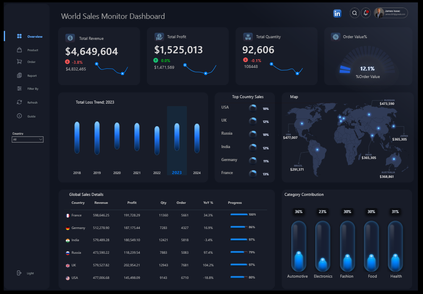423x294 pixels.
Task: Click the Profit column header
Action: point(132,203)
